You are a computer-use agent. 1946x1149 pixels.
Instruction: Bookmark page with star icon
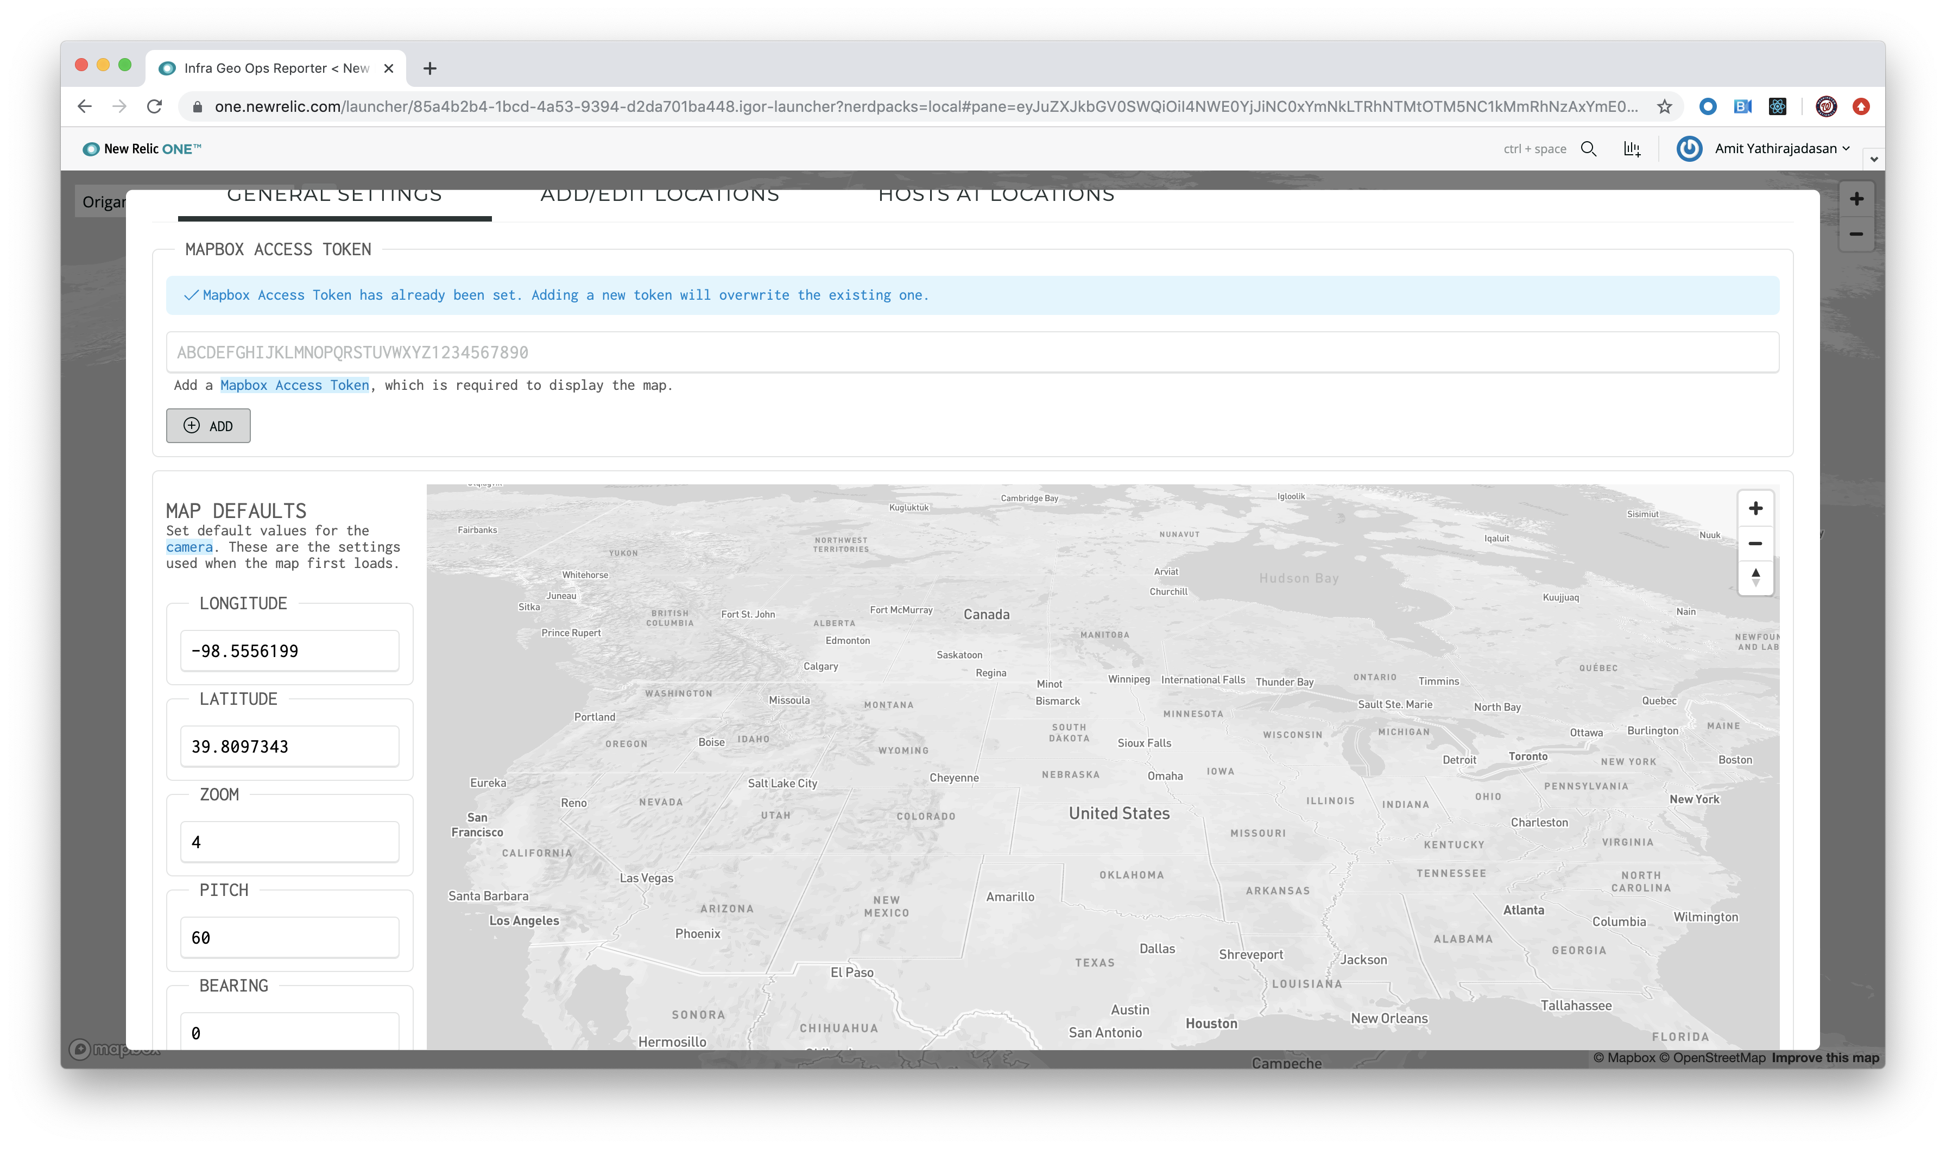1664,107
